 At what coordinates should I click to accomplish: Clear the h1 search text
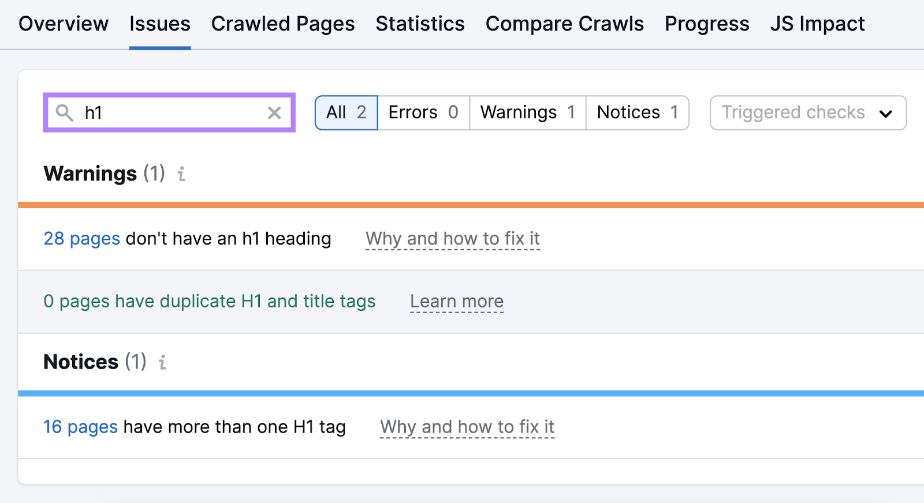(274, 113)
